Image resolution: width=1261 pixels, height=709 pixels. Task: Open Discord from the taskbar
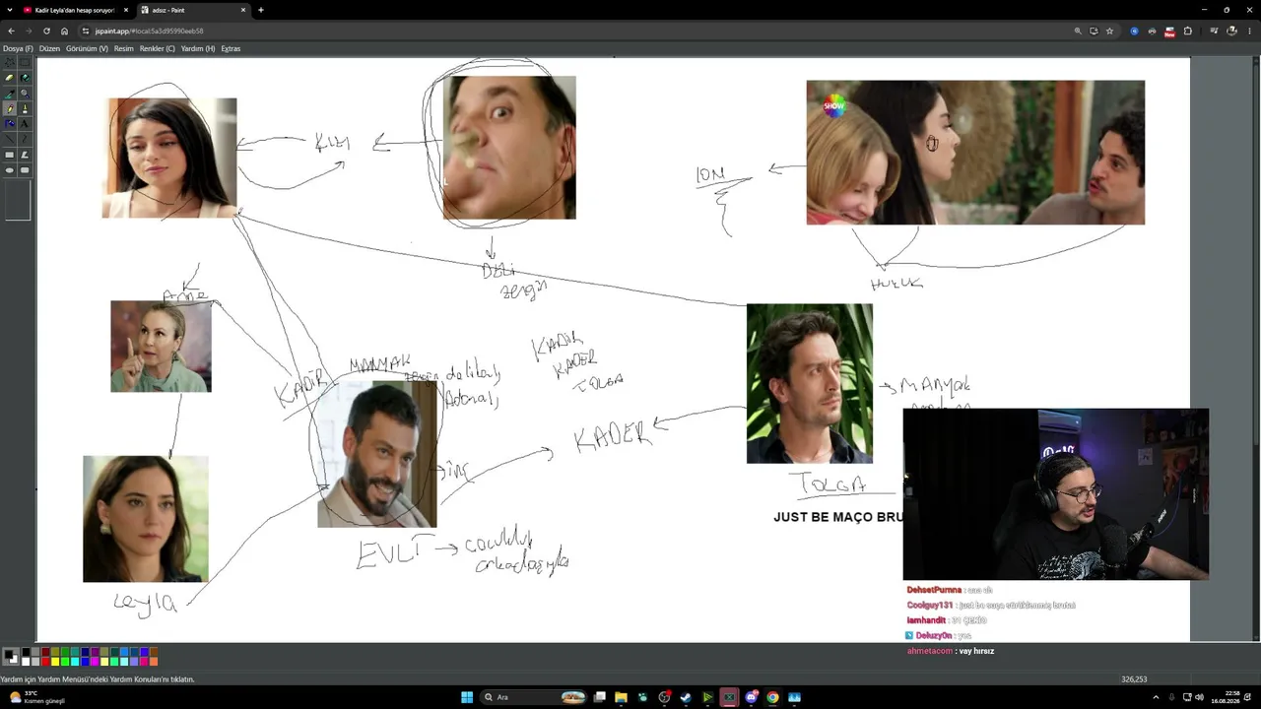coord(752,697)
